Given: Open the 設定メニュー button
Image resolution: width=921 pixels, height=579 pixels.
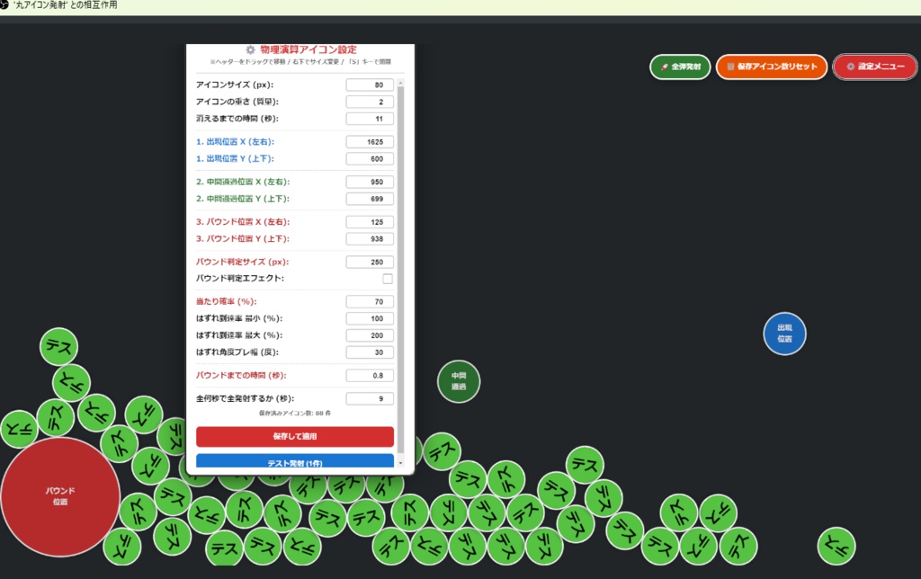Looking at the screenshot, I should point(874,67).
